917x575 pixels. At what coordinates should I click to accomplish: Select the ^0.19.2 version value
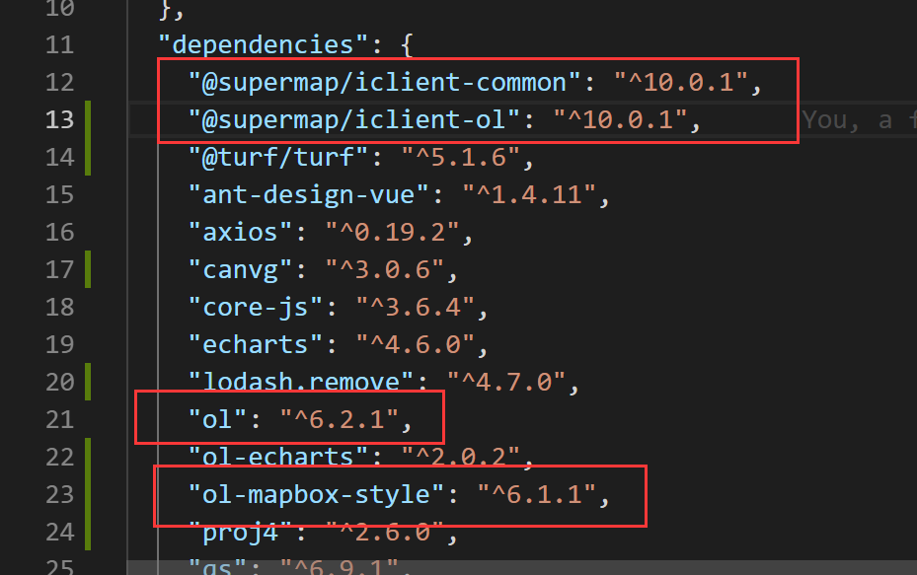[x=393, y=232]
